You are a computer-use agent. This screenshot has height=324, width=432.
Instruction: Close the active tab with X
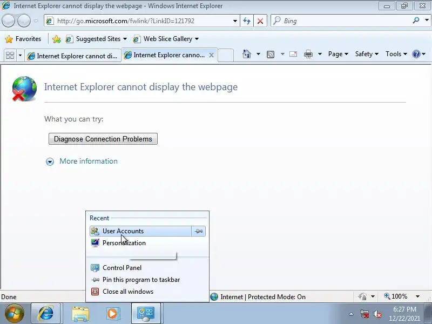pyautogui.click(x=211, y=55)
